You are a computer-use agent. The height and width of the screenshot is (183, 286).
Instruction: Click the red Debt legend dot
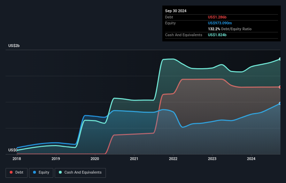(x=11, y=172)
